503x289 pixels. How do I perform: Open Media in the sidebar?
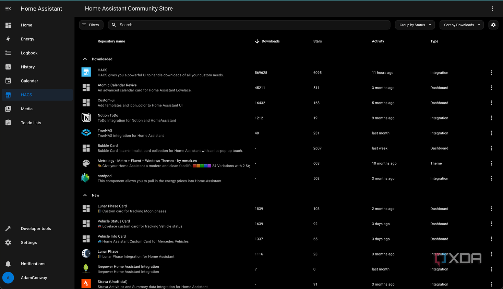pyautogui.click(x=37, y=109)
